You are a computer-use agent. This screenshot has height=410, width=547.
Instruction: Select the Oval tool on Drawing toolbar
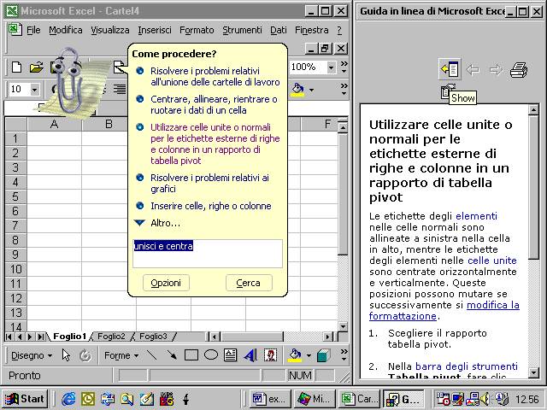point(211,355)
